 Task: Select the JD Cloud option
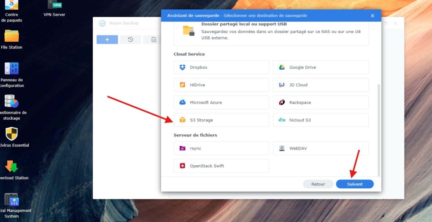[x=321, y=85]
